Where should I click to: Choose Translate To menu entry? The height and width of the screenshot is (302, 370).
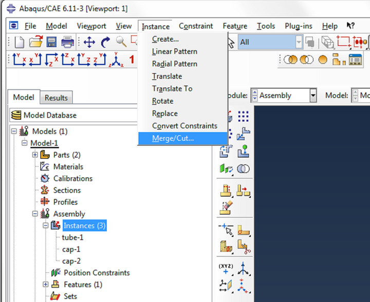(183, 89)
